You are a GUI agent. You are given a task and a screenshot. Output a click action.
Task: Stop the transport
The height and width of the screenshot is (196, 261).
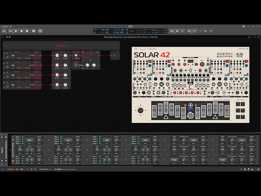click(x=22, y=31)
